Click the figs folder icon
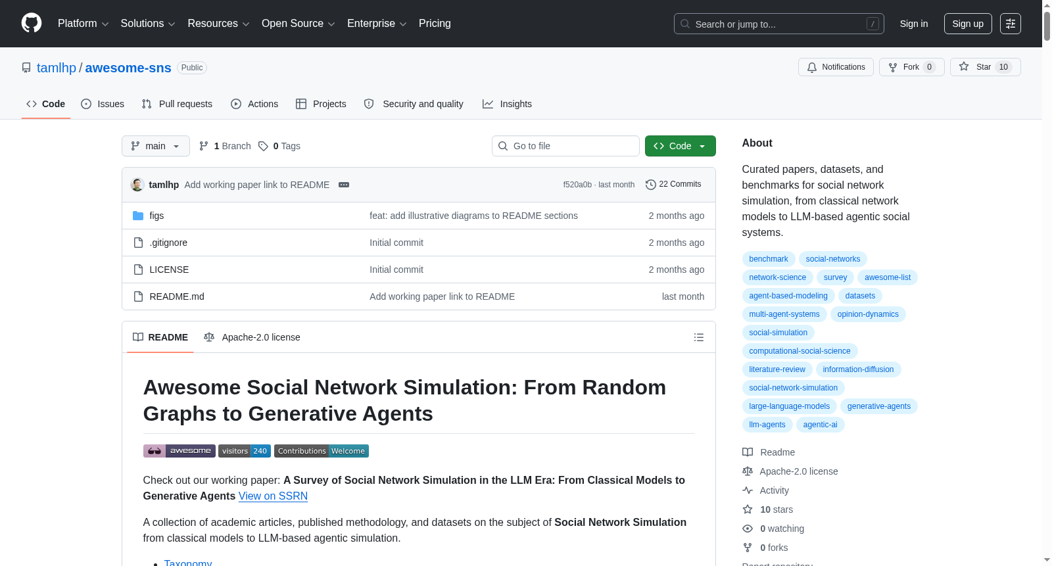 click(138, 216)
